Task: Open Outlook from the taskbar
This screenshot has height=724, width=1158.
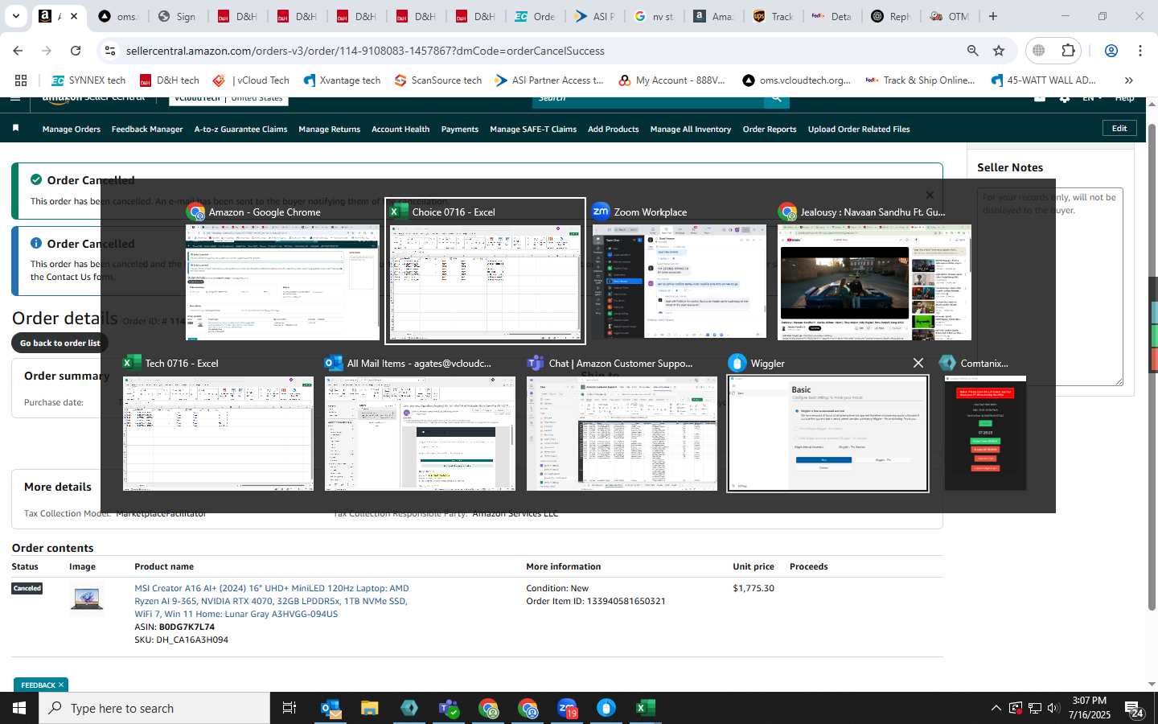Action: pyautogui.click(x=331, y=708)
